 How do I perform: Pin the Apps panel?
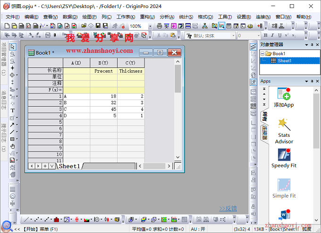(312, 81)
